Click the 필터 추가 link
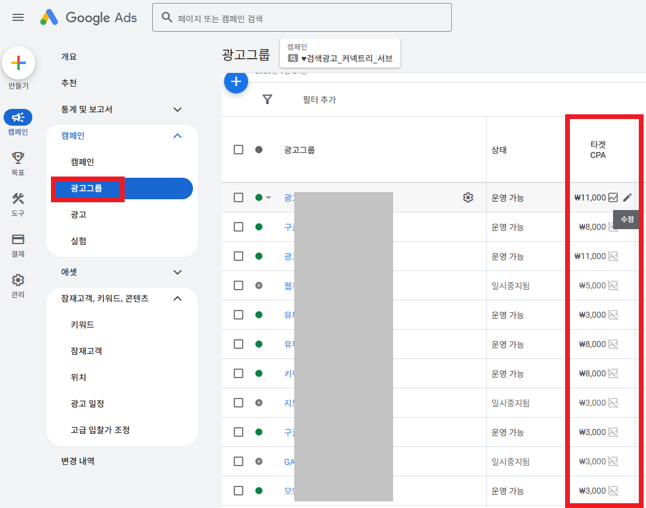The height and width of the screenshot is (508, 646). [319, 100]
